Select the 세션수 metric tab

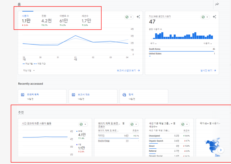click(86, 20)
